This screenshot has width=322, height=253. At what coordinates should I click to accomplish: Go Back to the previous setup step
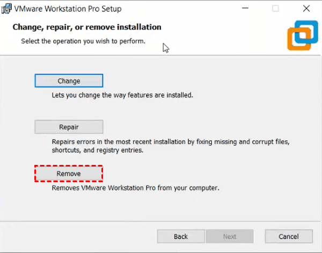(181, 236)
